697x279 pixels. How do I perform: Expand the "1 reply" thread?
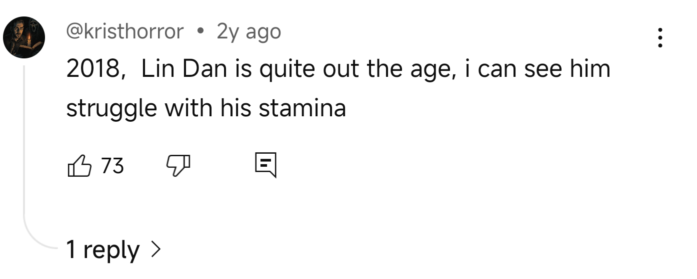pos(102,250)
